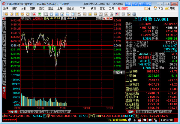Image resolution: width=180 pixels, height=124 pixels.
Task: Click the back arrow toolbar icon
Action: tap(5, 14)
